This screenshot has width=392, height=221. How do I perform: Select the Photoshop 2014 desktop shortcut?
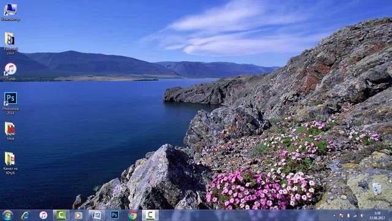tap(10, 103)
